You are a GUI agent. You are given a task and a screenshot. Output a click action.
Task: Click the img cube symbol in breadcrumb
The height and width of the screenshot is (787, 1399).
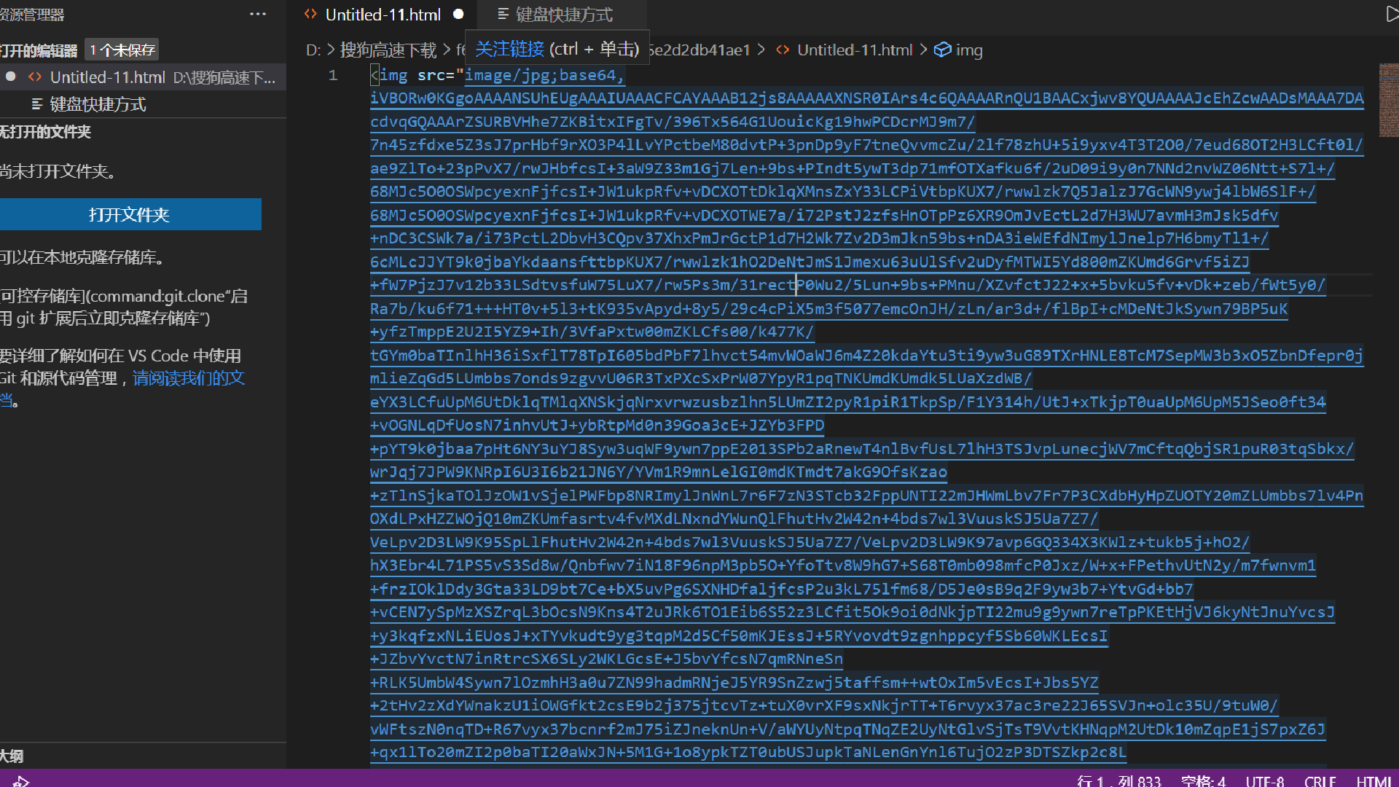(942, 50)
